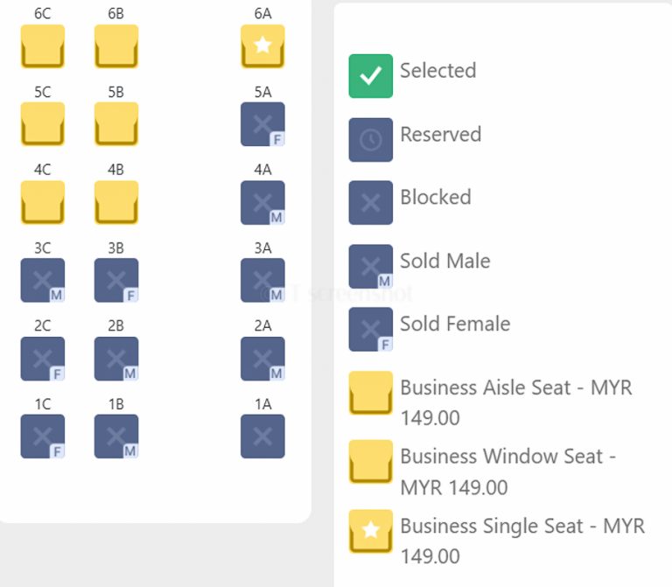Click sold male seat 3C
Screen dimensions: 672x587
pos(42,280)
